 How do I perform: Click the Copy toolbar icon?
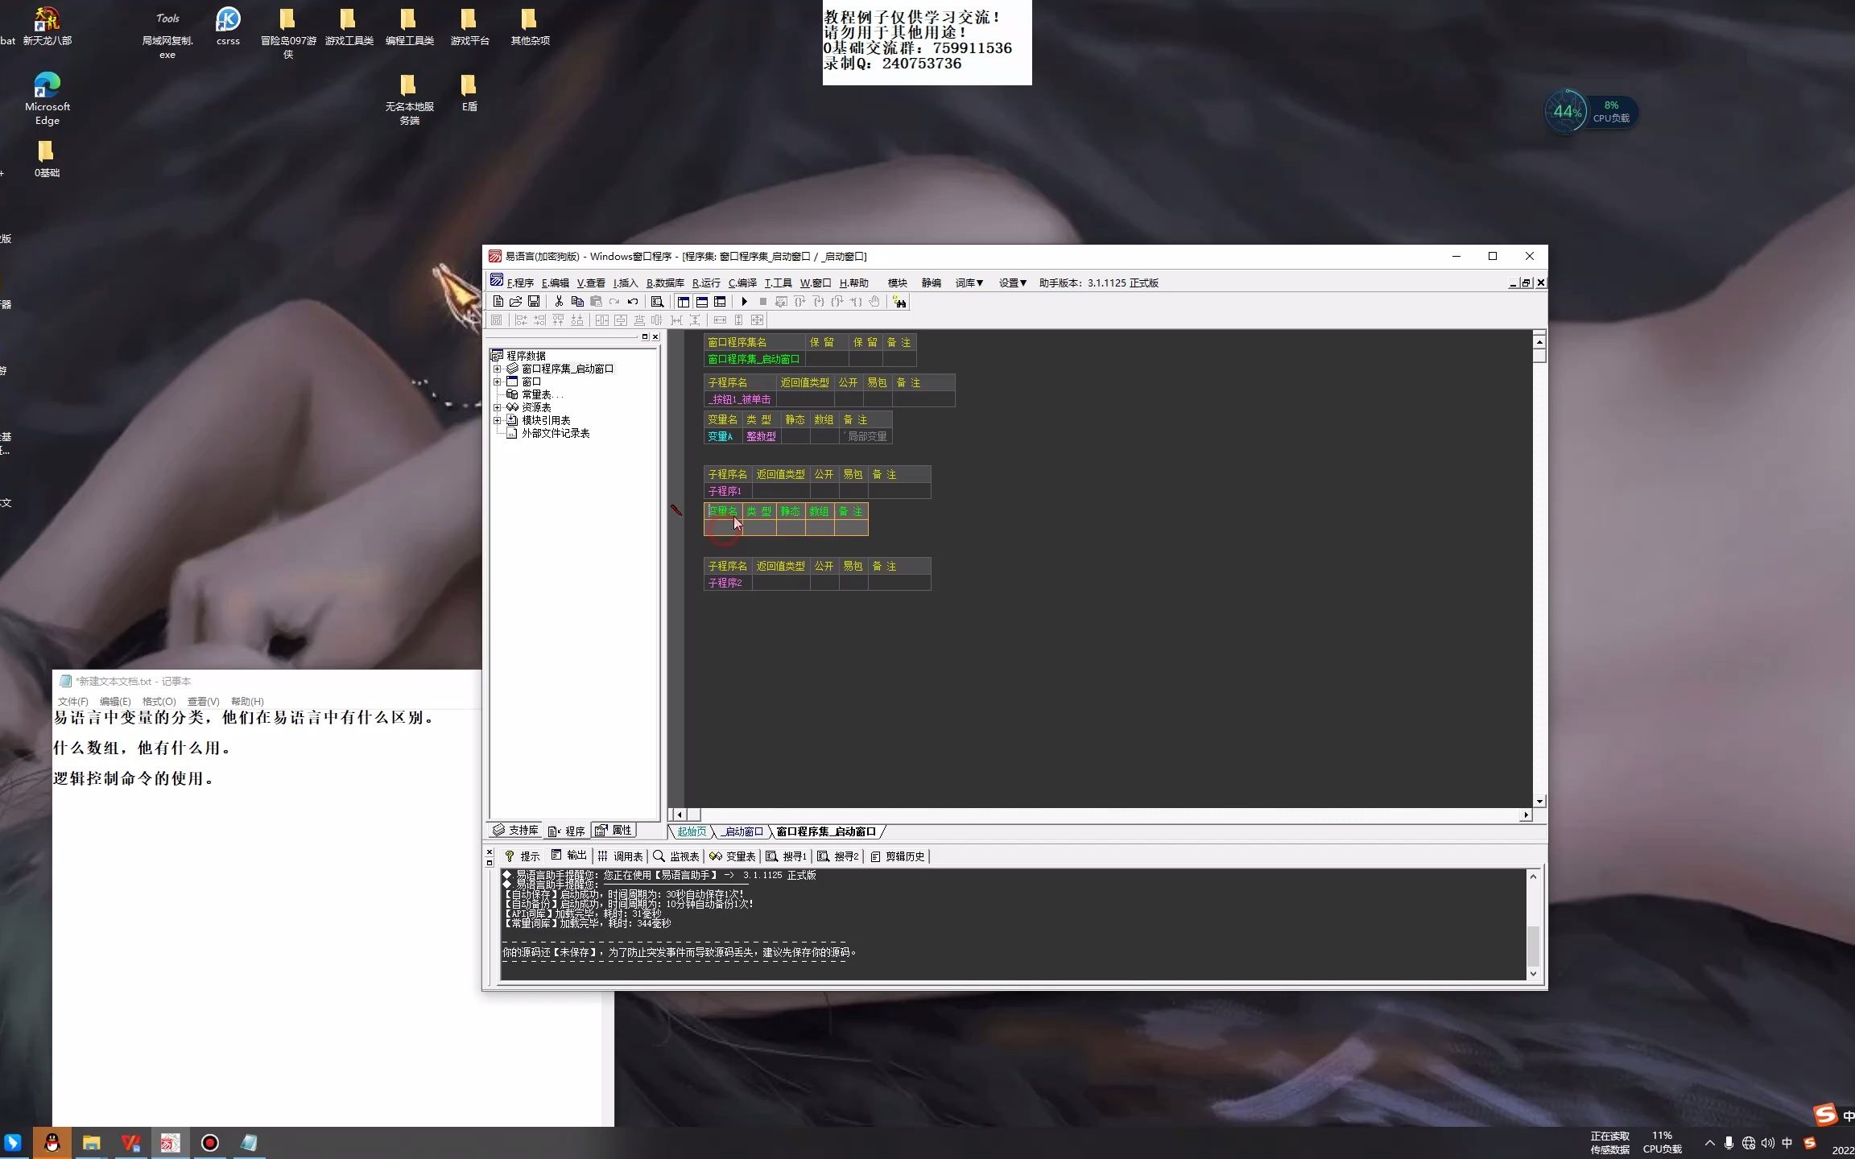coord(577,302)
